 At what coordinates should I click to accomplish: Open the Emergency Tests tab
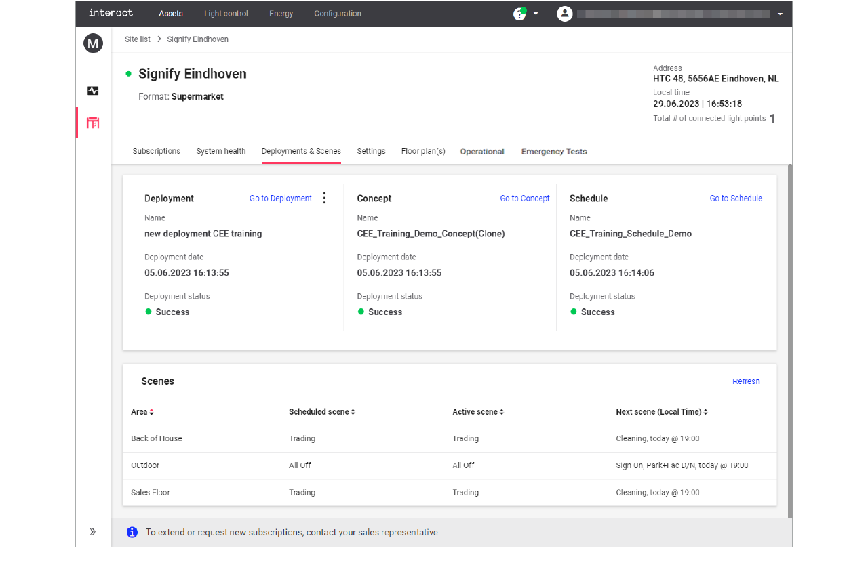553,151
